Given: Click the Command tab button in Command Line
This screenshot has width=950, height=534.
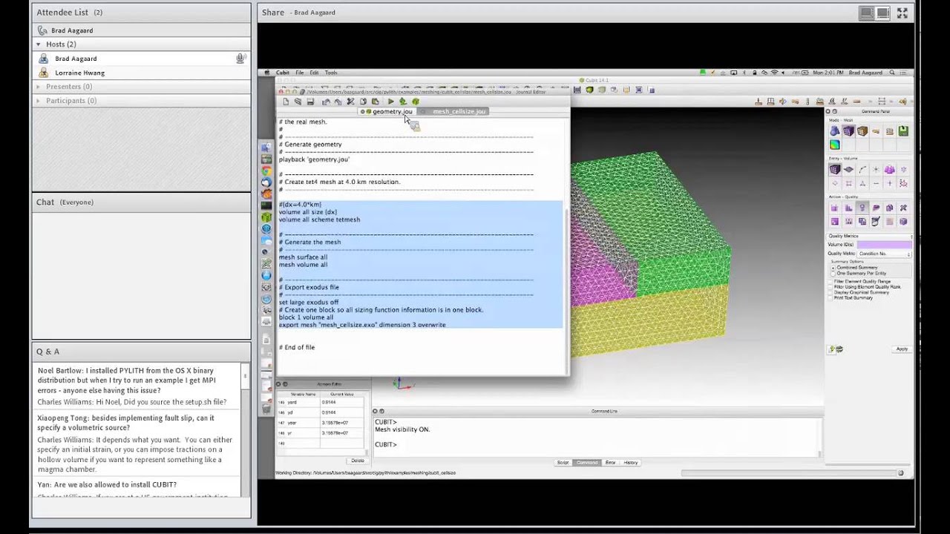Looking at the screenshot, I should [587, 463].
